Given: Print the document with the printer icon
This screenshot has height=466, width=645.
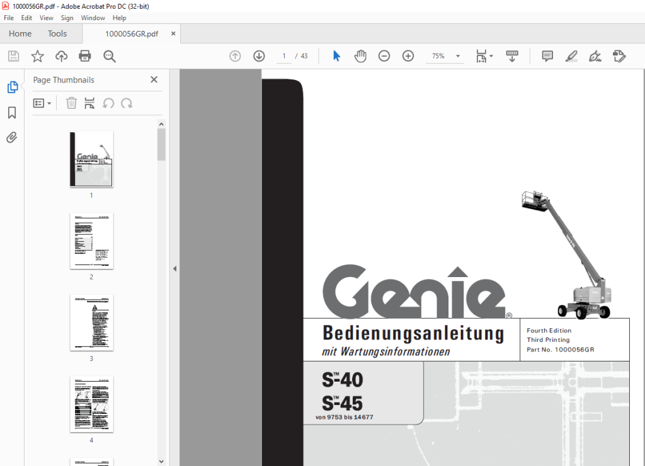Looking at the screenshot, I should [x=85, y=56].
